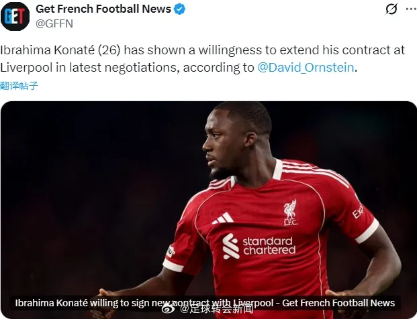Click the Adidas logo on the jersey
This screenshot has height=319, width=417.
222,218
